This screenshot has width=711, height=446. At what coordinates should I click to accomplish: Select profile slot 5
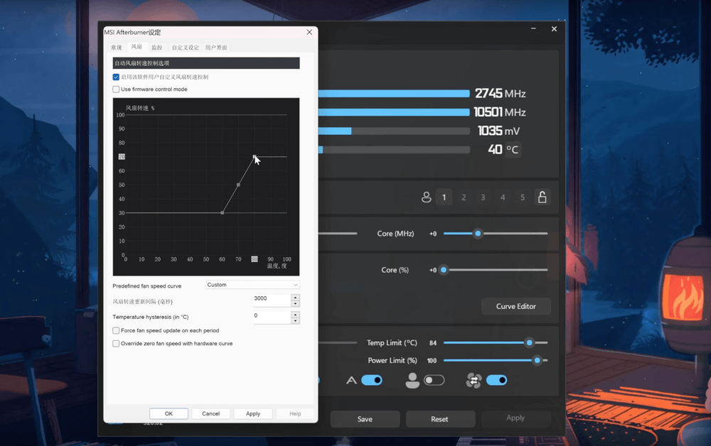(x=523, y=197)
